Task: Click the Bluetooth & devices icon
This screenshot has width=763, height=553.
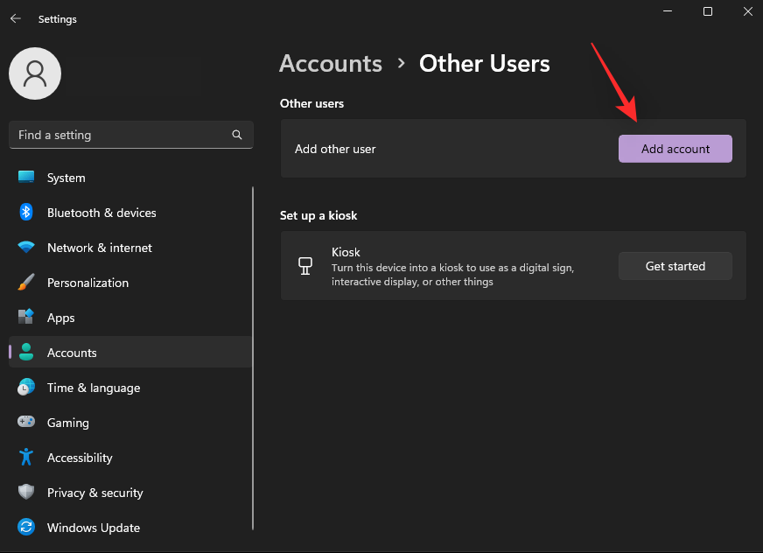Action: 26,213
